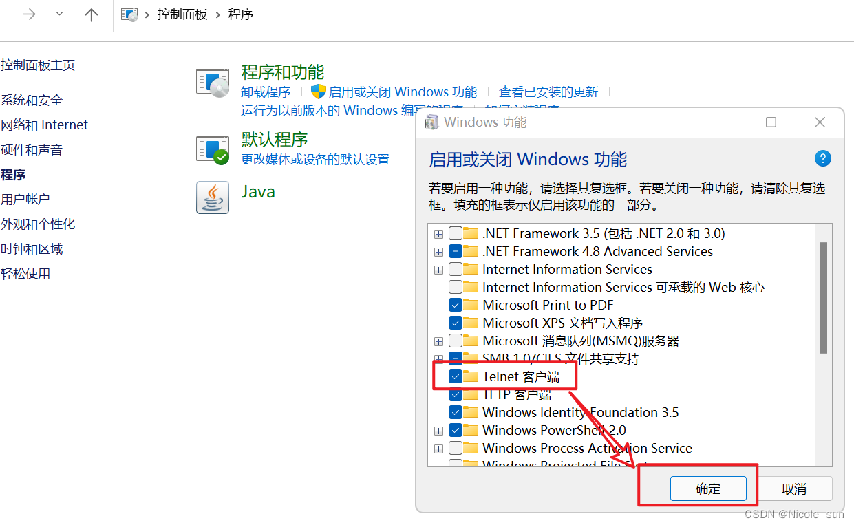Enable Windows Process Activation Service checkbox
Screen dimensions: 854x525
click(x=456, y=448)
